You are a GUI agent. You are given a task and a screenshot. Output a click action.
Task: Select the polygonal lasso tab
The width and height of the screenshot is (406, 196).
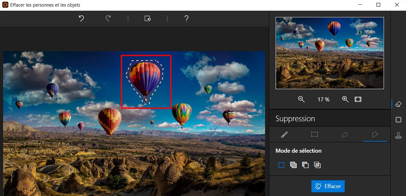coord(375,134)
